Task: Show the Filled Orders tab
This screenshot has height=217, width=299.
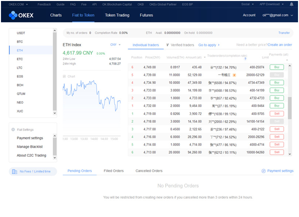Action: point(113,171)
